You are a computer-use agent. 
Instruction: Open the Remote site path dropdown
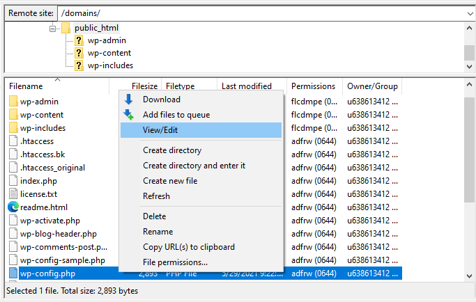[468, 13]
